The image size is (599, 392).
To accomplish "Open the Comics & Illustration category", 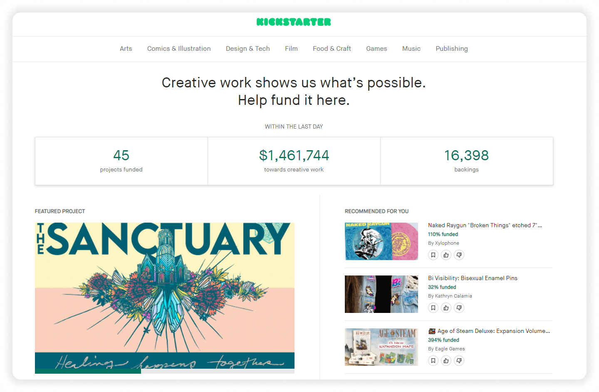I will coord(179,49).
